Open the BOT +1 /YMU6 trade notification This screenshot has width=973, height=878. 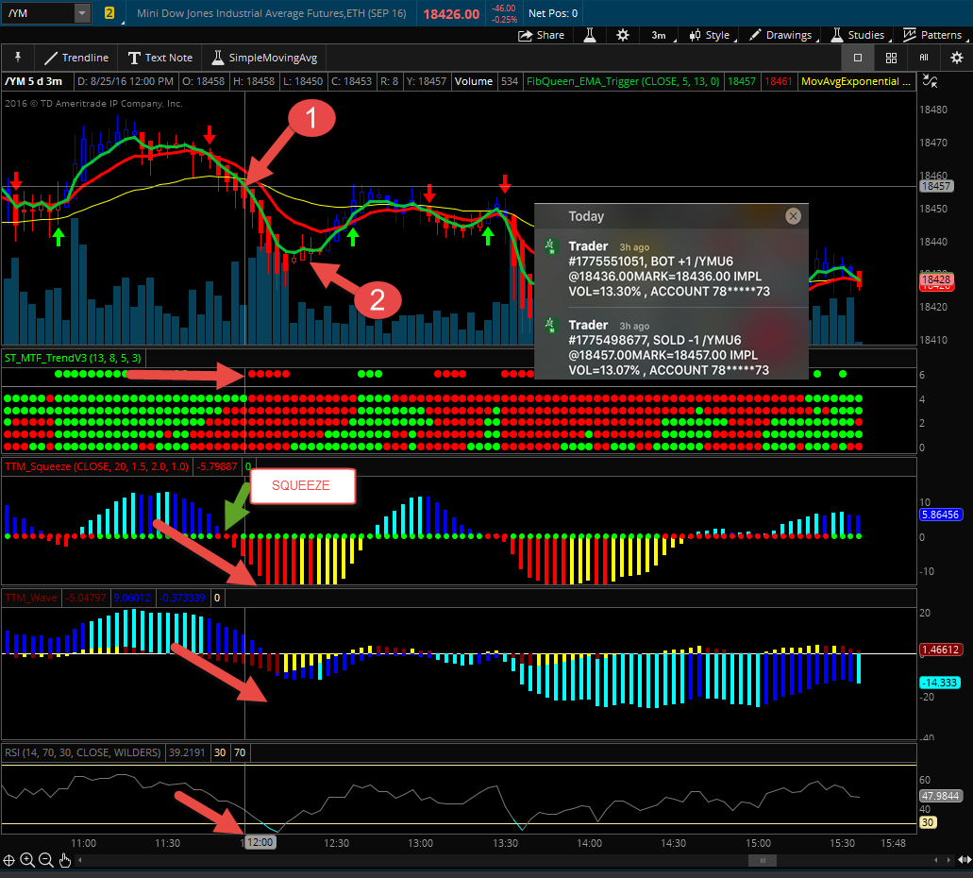point(671,269)
